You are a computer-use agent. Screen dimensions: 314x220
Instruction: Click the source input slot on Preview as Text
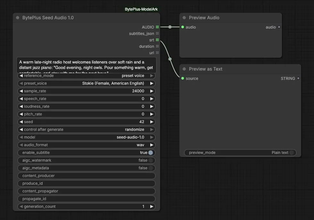click(x=183, y=78)
